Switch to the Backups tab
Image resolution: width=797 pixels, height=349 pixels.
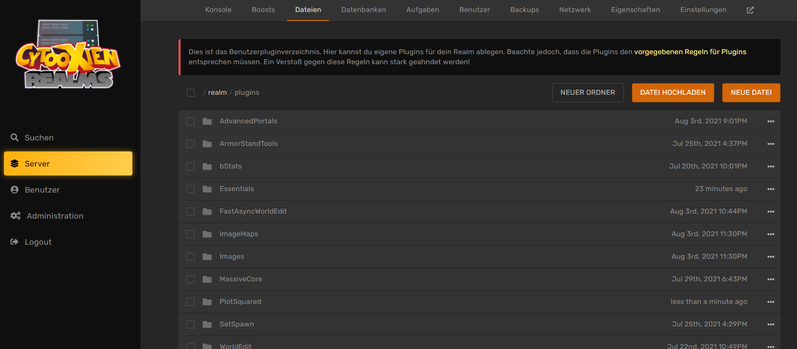coord(525,10)
